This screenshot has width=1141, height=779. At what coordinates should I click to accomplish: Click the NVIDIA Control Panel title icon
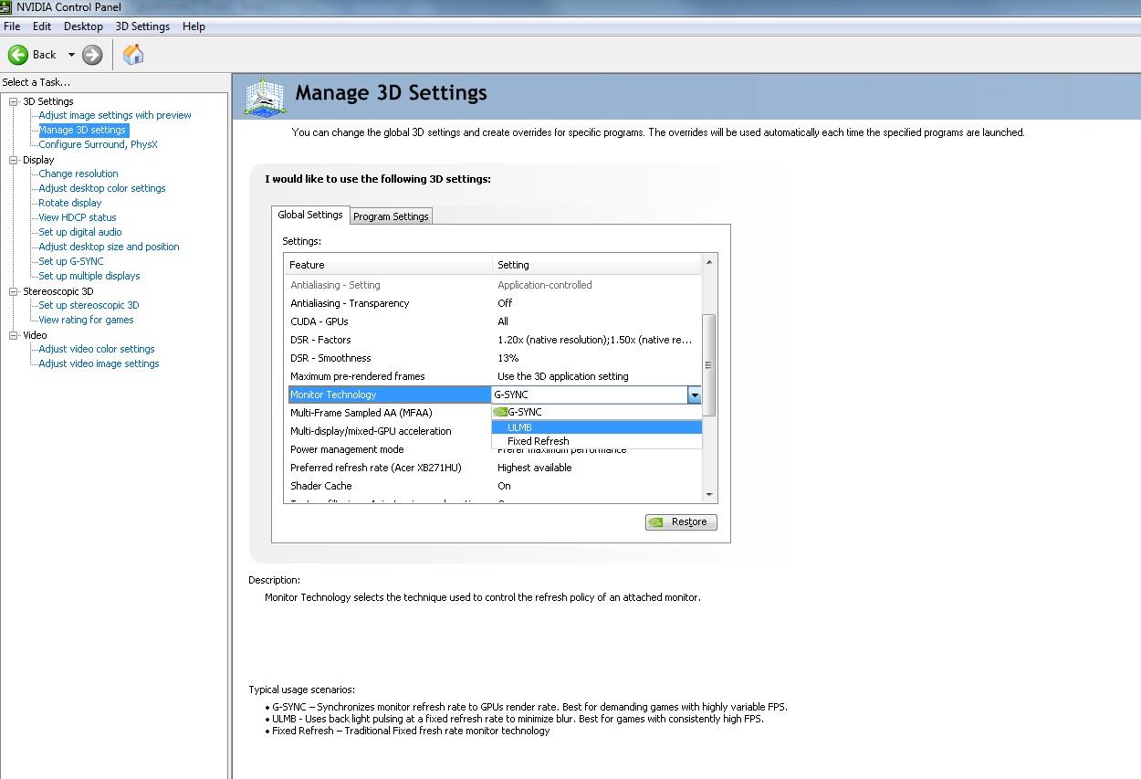[7, 7]
